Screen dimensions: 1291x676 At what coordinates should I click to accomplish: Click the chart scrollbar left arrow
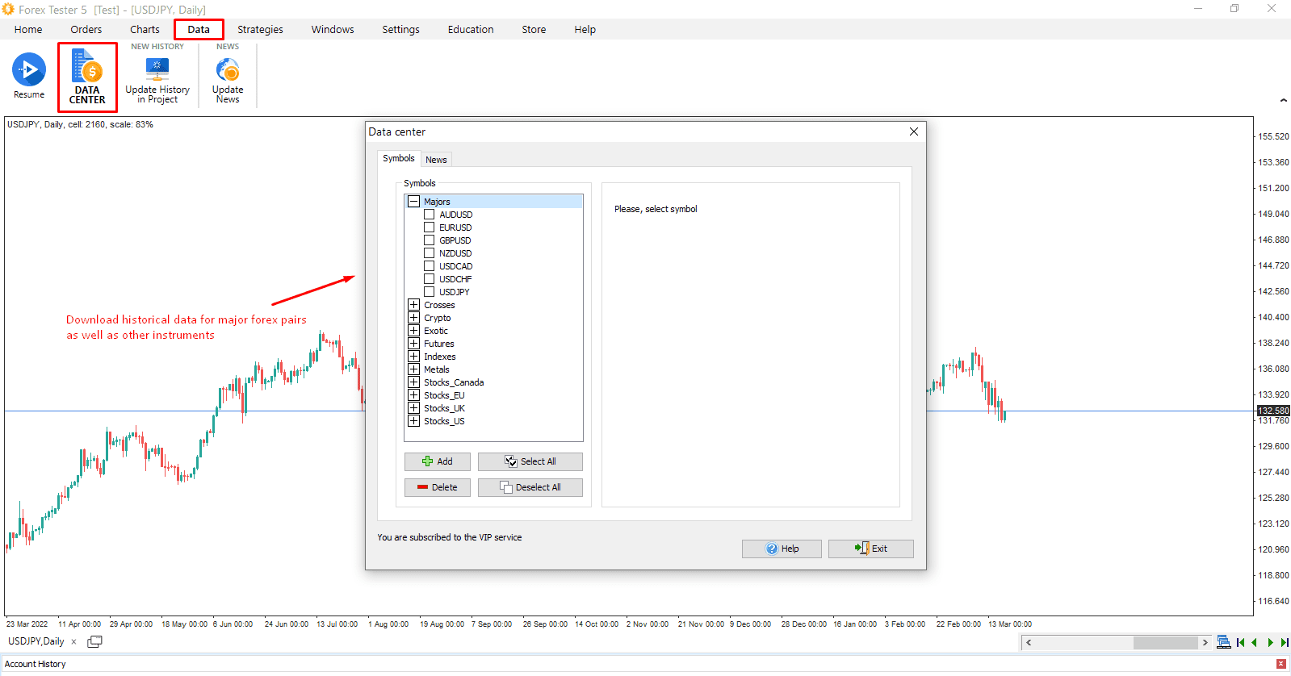coord(1029,643)
